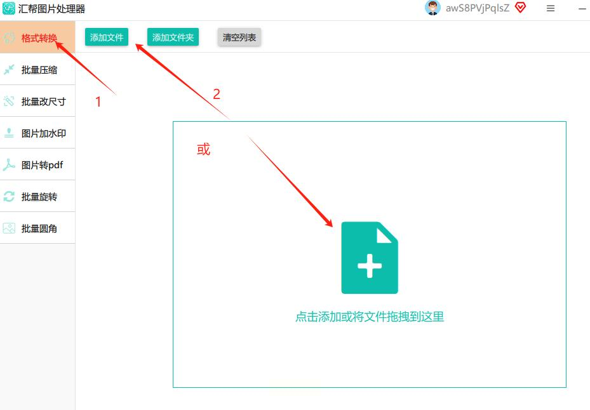Click the 添加文件夹 button
This screenshot has width=590, height=410.
click(173, 37)
